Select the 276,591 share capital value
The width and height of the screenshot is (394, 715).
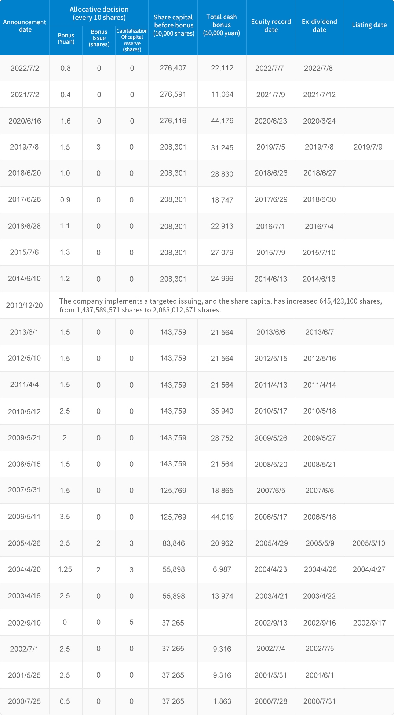coord(173,95)
